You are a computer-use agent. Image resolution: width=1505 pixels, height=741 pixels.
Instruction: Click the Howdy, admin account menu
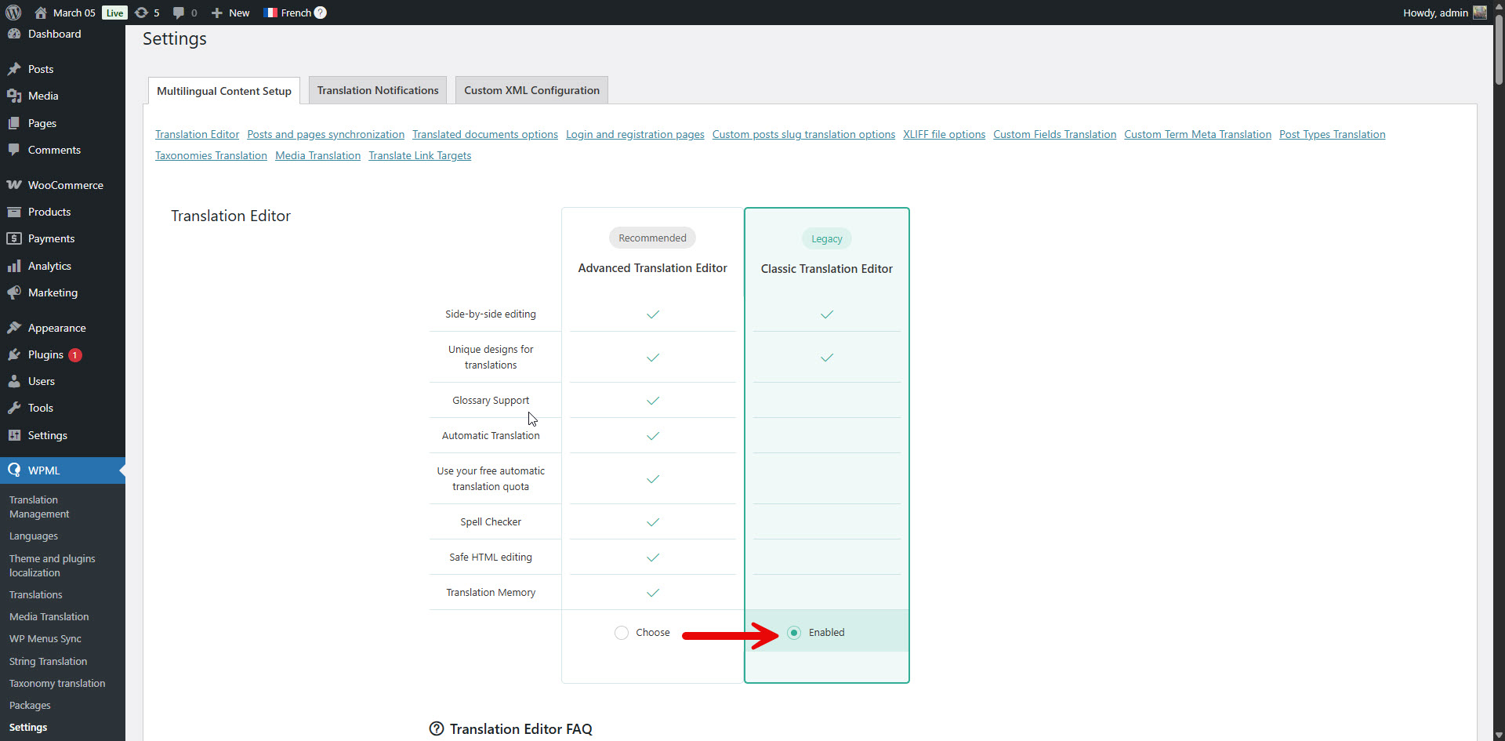click(1445, 13)
